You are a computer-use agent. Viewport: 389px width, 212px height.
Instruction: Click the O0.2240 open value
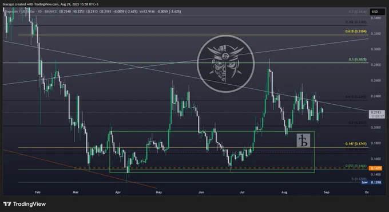[x=65, y=11]
